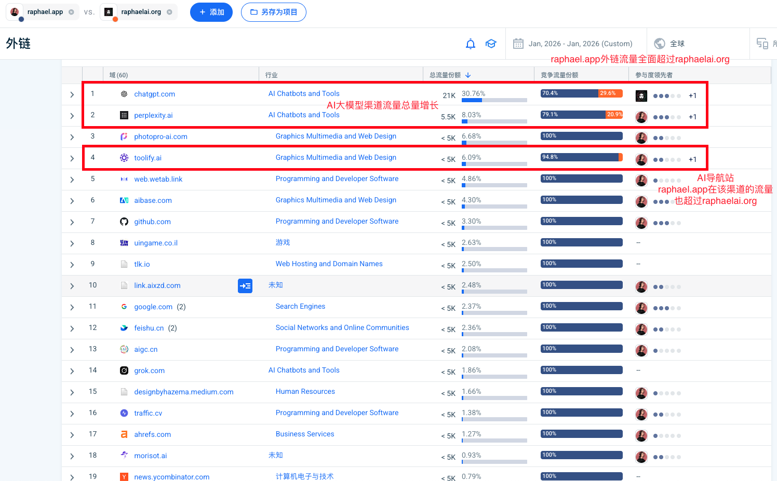
Task: Click the notification bell icon
Action: 471,44
